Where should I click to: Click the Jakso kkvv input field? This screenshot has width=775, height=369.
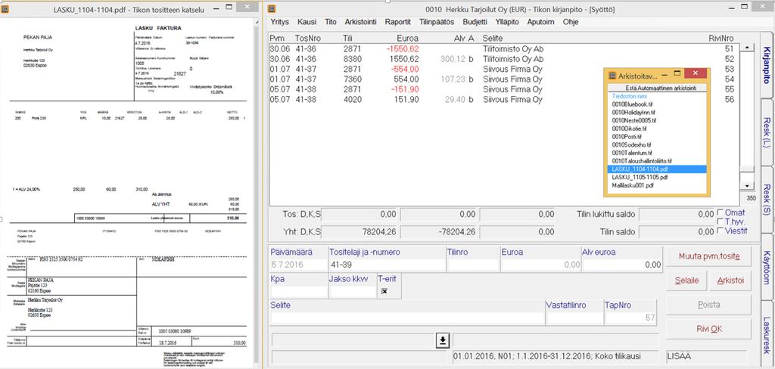352,291
